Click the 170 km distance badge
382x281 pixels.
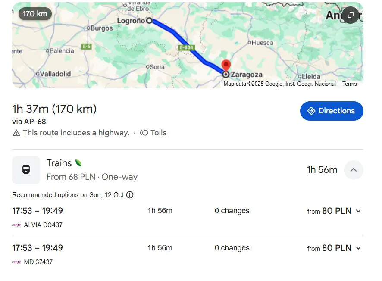[35, 14]
